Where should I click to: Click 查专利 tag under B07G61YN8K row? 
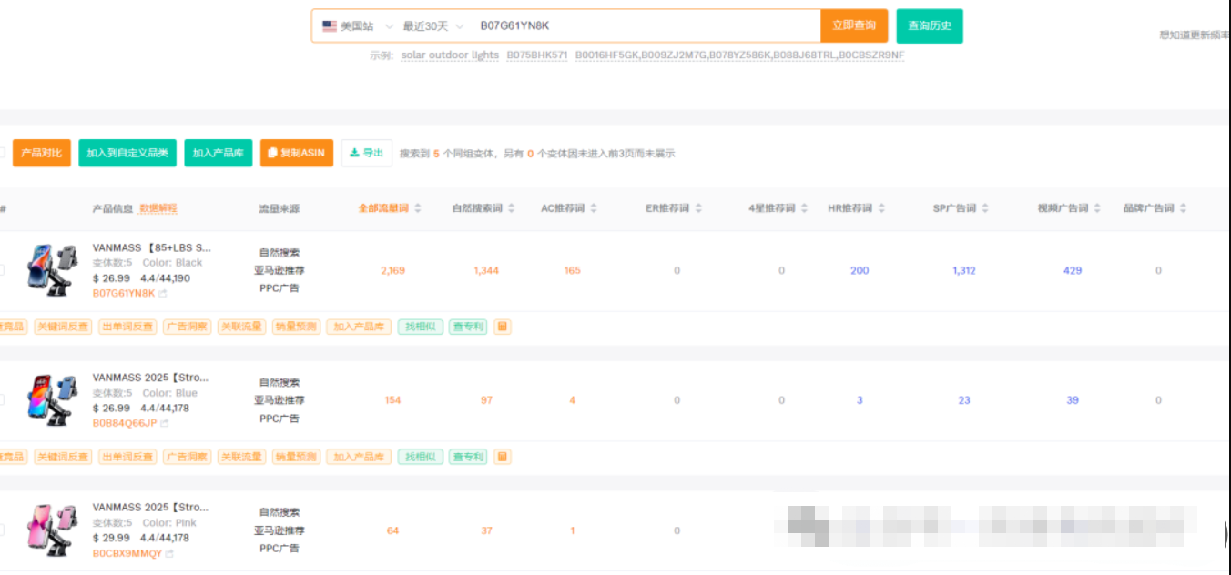(x=468, y=327)
